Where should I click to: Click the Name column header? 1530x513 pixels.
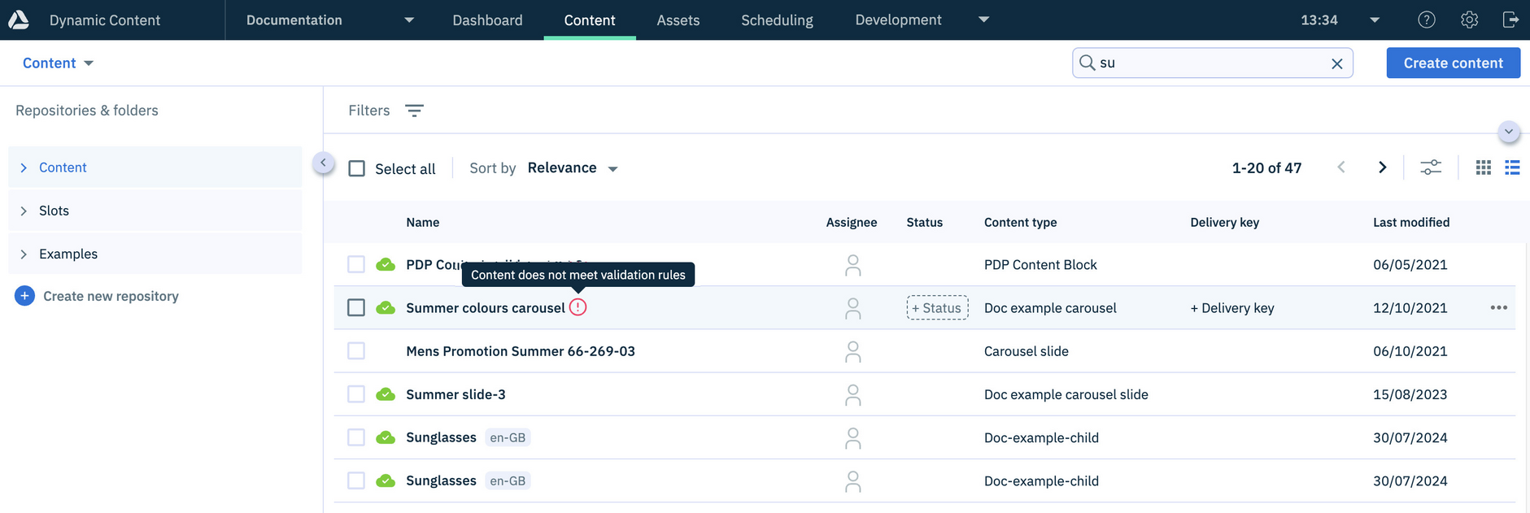tap(422, 222)
